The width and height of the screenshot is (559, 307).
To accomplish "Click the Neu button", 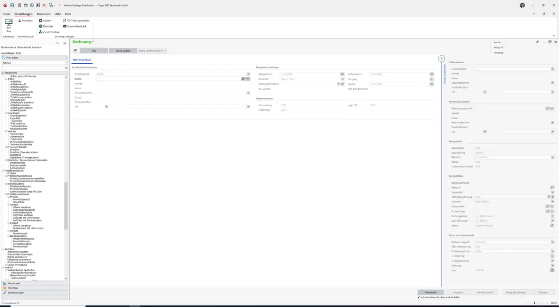I will 94,50.
